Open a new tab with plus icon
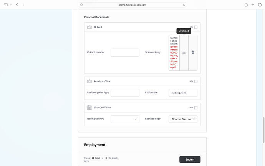This screenshot has width=265, height=166. click(x=253, y=5)
